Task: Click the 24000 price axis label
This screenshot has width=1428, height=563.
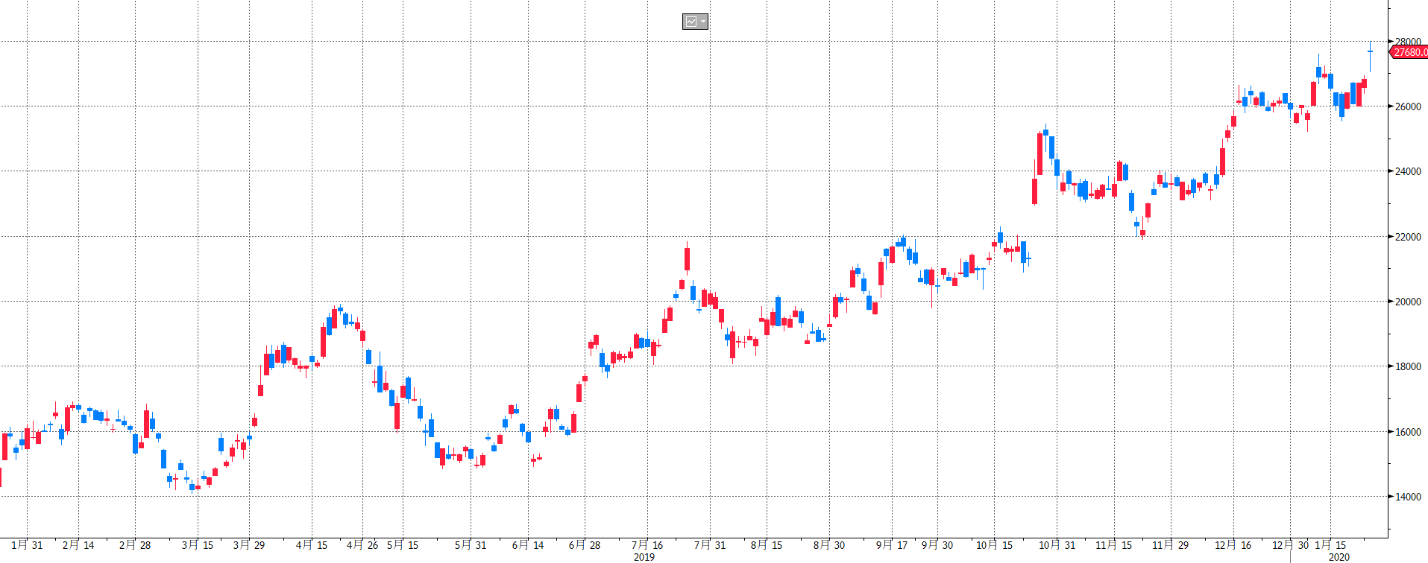Action: (x=1408, y=171)
